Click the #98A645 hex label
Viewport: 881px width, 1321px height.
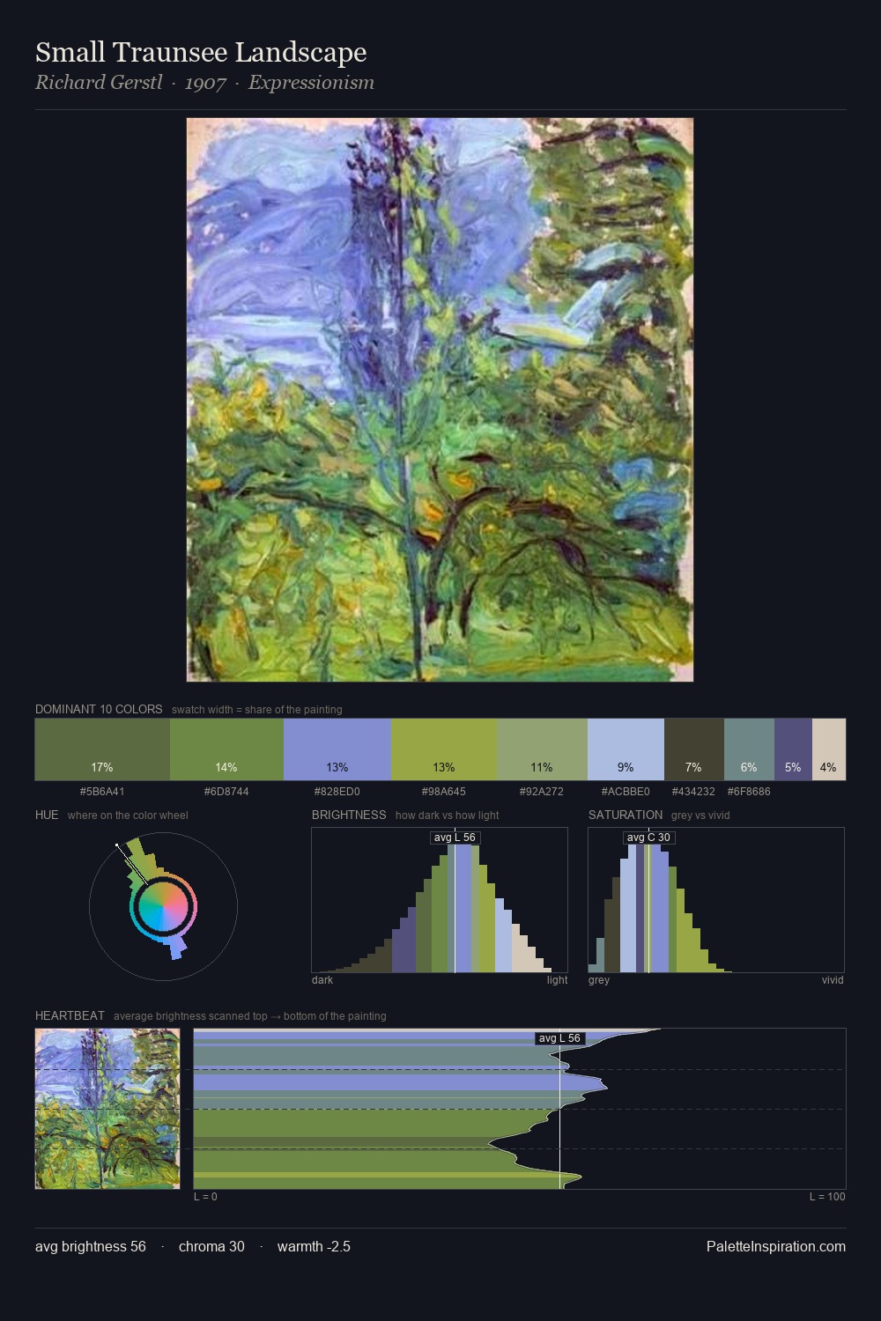444,792
